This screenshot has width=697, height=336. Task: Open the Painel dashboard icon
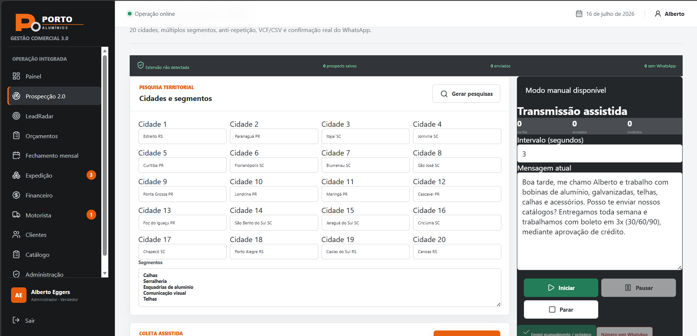pos(16,76)
